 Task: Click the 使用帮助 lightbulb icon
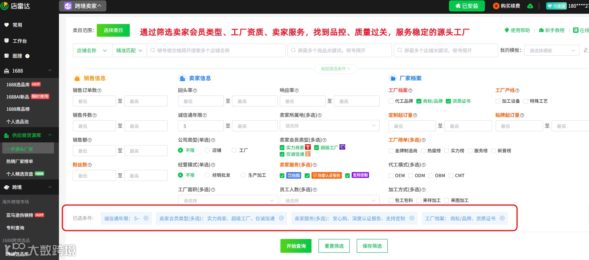[x=507, y=30]
